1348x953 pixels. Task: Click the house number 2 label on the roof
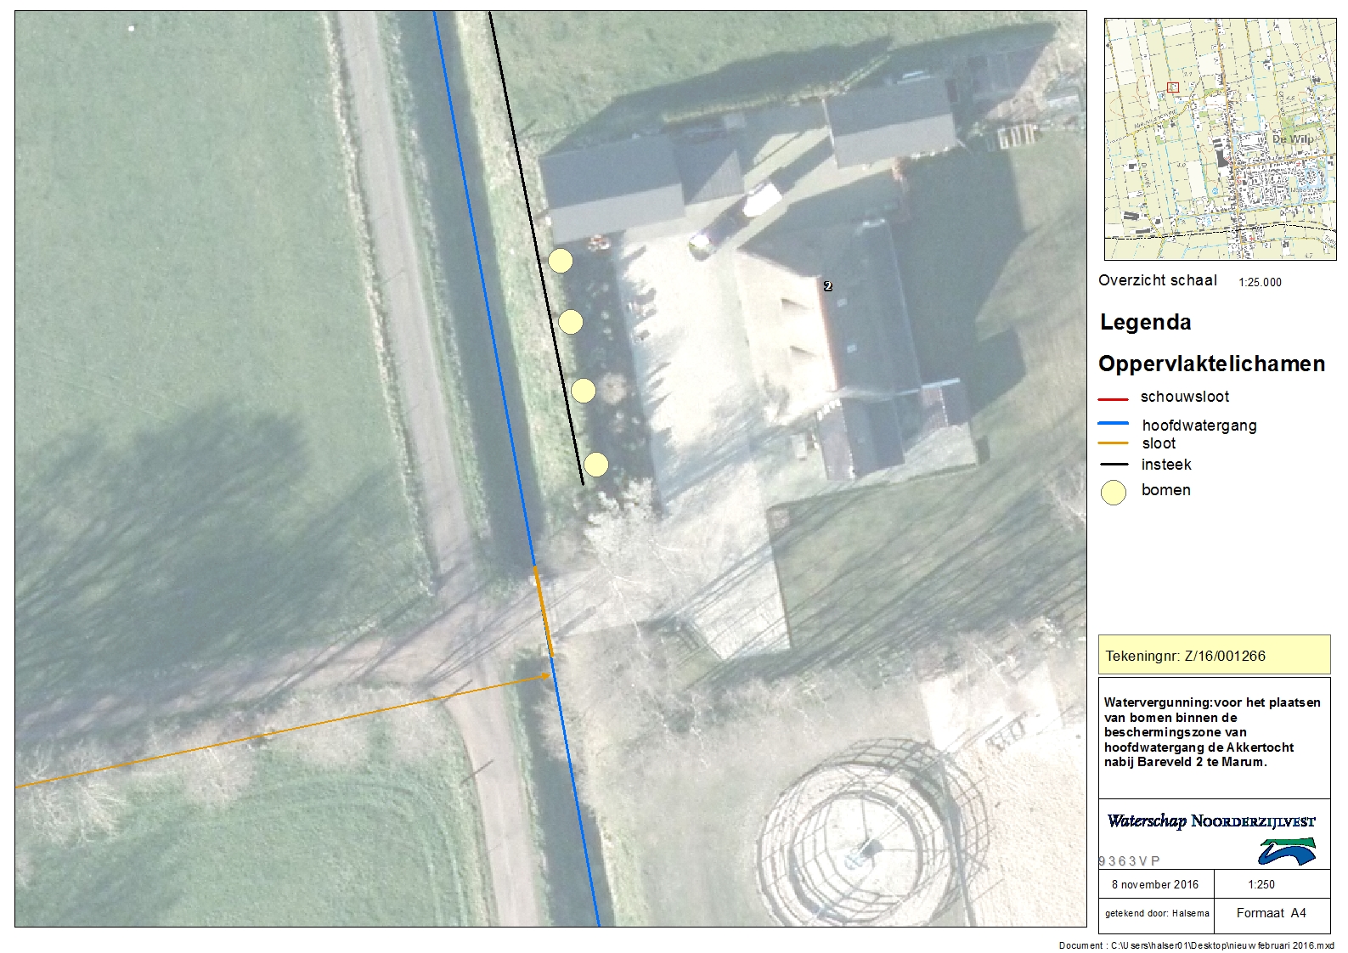pyautogui.click(x=827, y=286)
